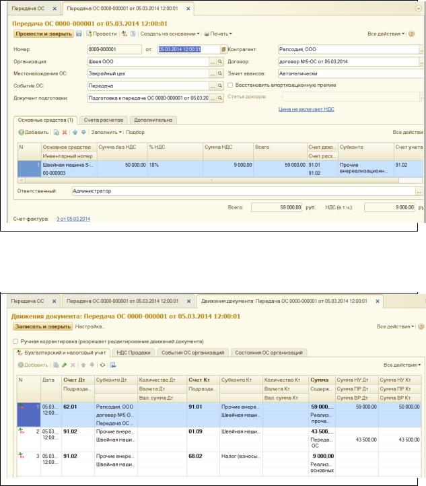Select movement row with Счет Кт 68.02
The width and height of the screenshot is (426, 486).
click(x=219, y=464)
